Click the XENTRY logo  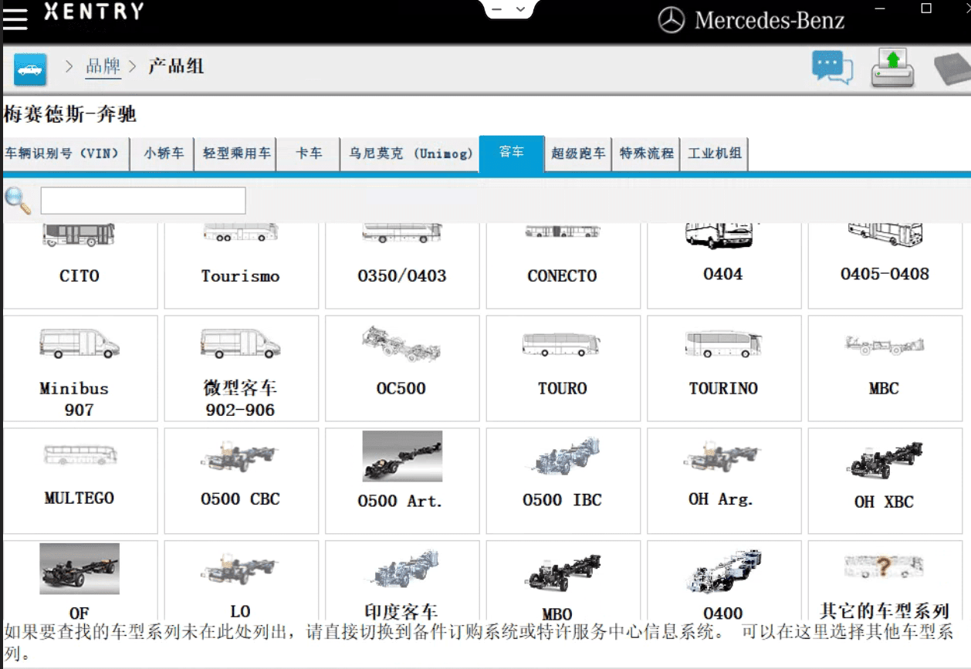coord(93,14)
